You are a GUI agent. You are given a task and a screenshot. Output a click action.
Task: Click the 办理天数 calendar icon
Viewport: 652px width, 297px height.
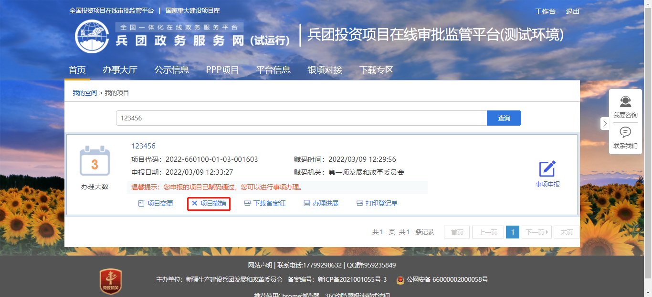click(x=95, y=162)
